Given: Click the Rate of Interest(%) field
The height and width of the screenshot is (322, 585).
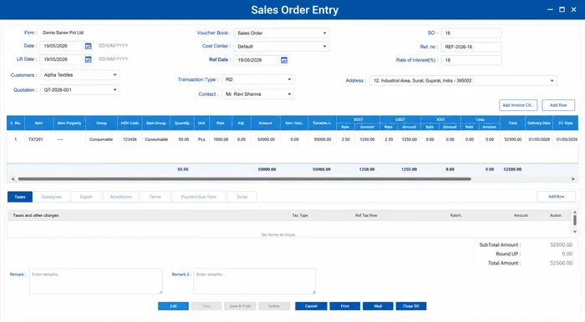Looking at the screenshot, I should [x=471, y=60].
